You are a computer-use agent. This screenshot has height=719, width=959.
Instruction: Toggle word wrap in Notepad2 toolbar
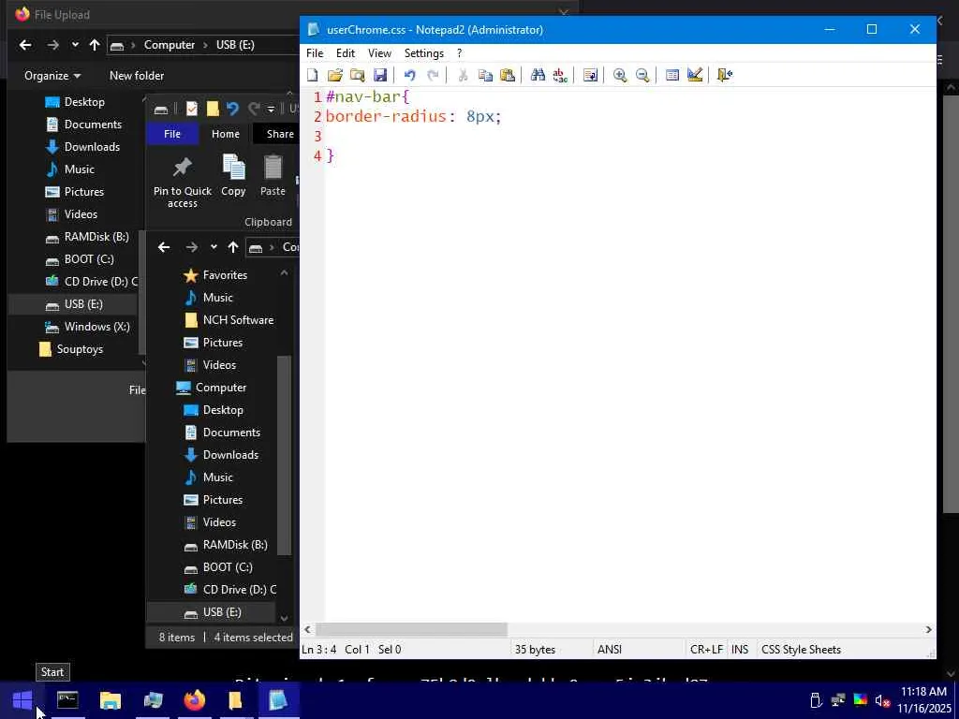590,75
